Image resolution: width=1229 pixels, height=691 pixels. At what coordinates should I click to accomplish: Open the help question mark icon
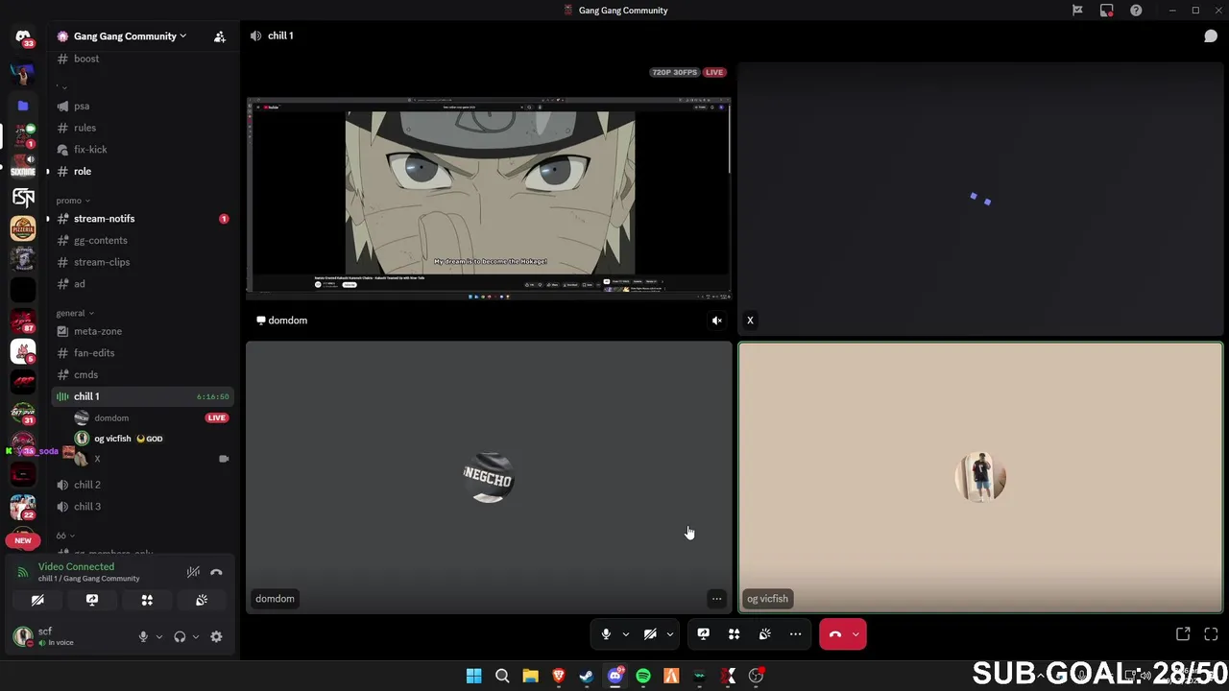coord(1136,11)
